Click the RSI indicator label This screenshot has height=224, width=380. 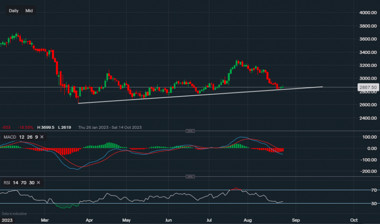pyautogui.click(x=6, y=183)
